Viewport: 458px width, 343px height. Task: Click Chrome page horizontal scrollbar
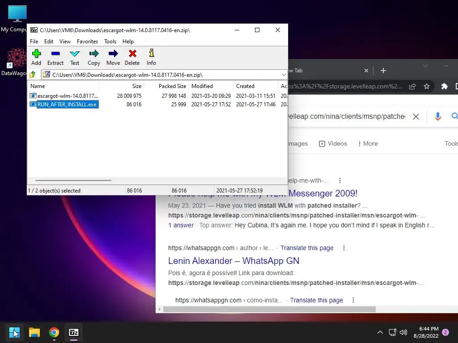pos(269,309)
